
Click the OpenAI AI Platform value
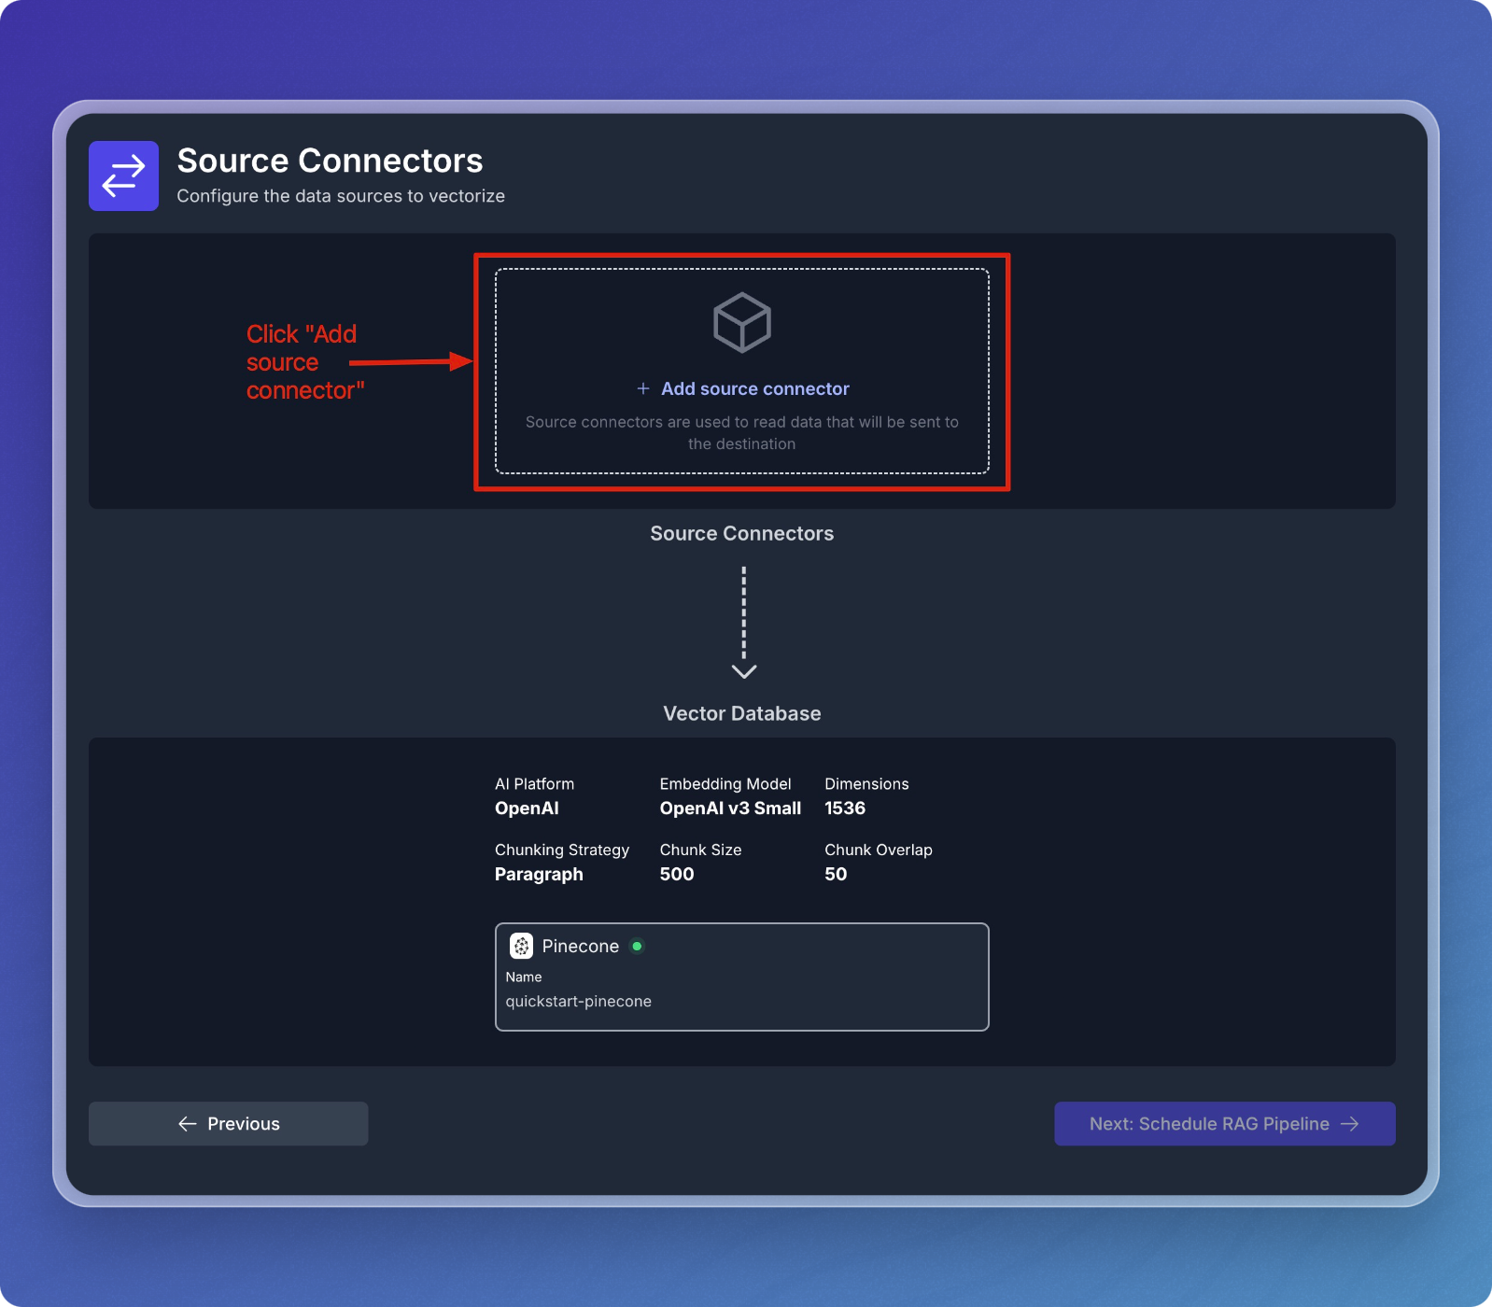527,808
